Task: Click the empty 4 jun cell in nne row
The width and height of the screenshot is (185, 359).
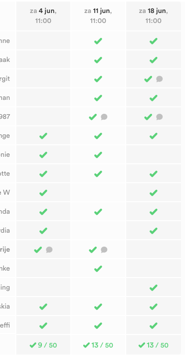Action: tap(43, 41)
